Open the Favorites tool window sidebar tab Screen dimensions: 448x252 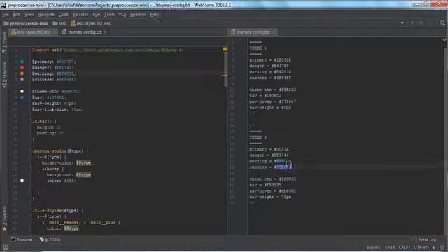[x=4, y=218]
